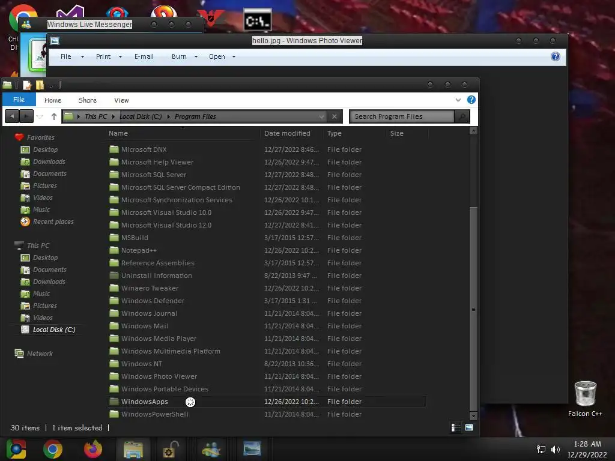Screen dimensions: 615x461
Task: Select Uninstall Information folder icon
Action: pyautogui.click(x=114, y=276)
